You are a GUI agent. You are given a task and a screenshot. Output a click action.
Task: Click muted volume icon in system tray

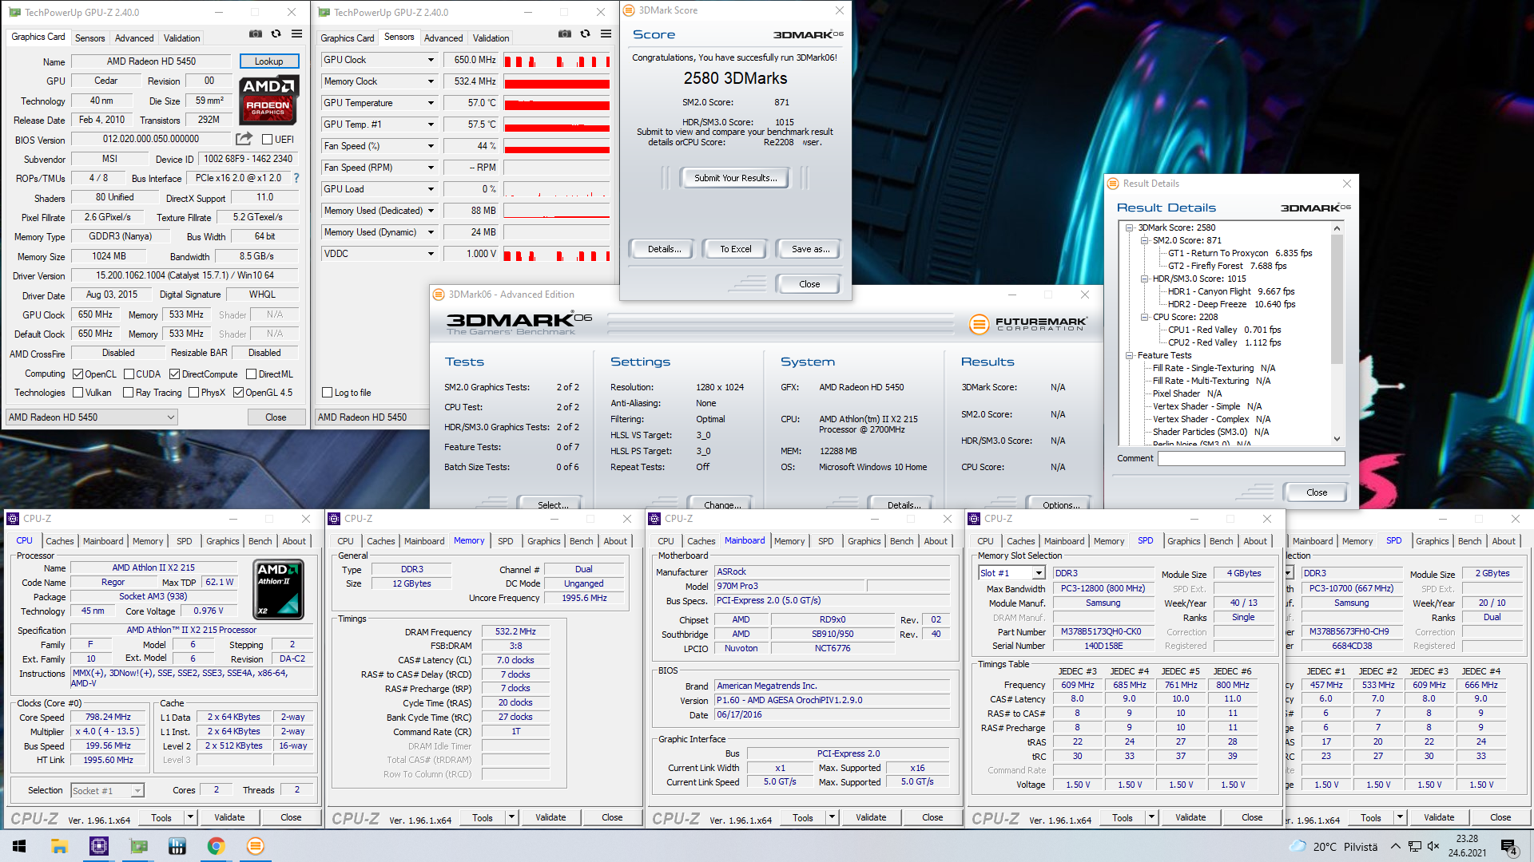1433,846
